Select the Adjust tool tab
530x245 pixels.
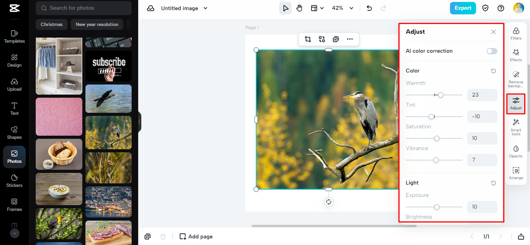point(516,103)
